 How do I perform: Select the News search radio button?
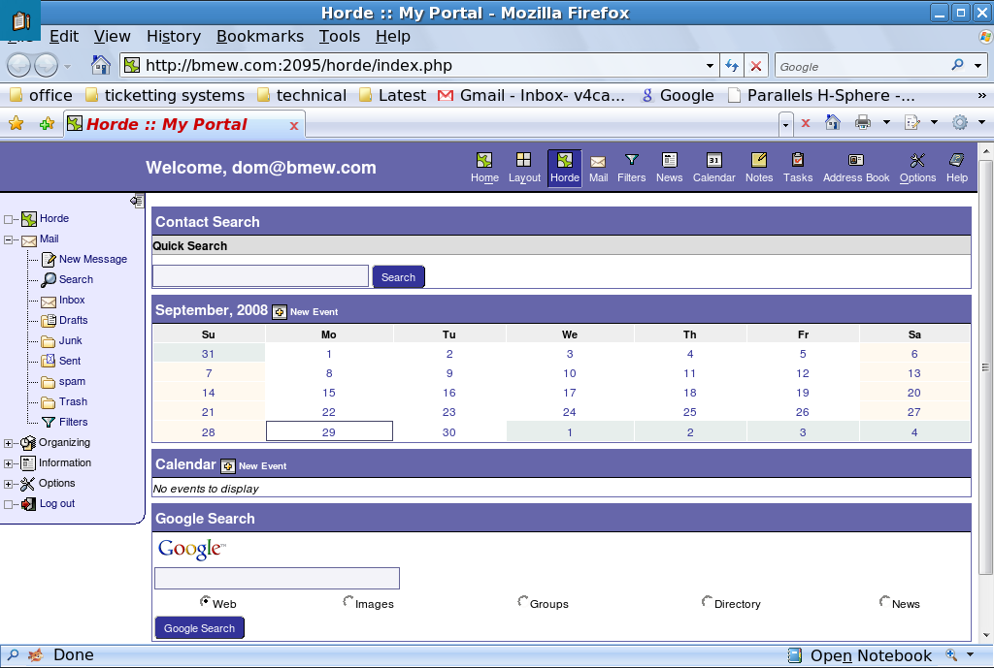tap(884, 602)
